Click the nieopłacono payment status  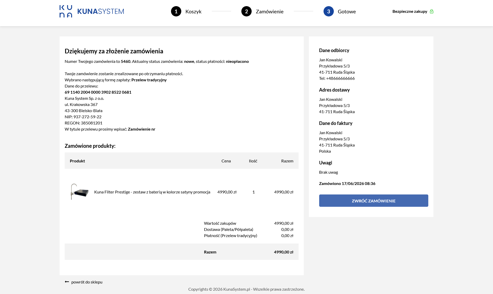pyautogui.click(x=237, y=61)
